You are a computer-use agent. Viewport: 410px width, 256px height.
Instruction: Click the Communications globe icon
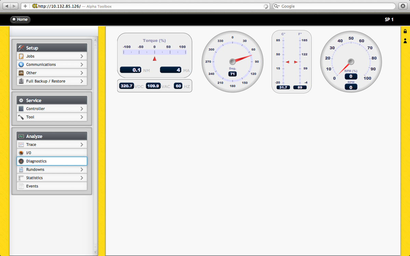(21, 65)
